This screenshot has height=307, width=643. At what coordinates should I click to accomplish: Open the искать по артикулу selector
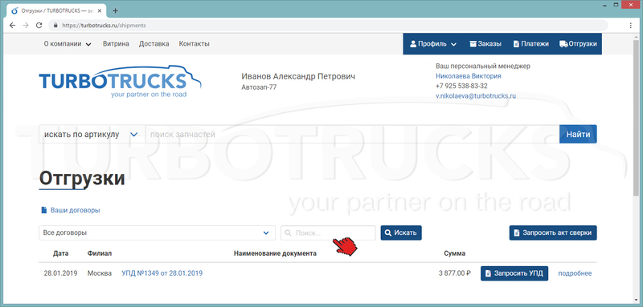click(92, 134)
